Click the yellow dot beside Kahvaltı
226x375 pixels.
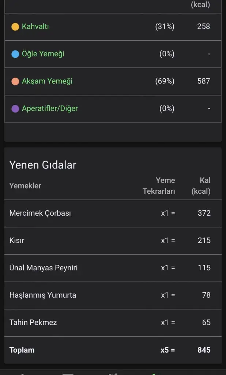point(15,27)
